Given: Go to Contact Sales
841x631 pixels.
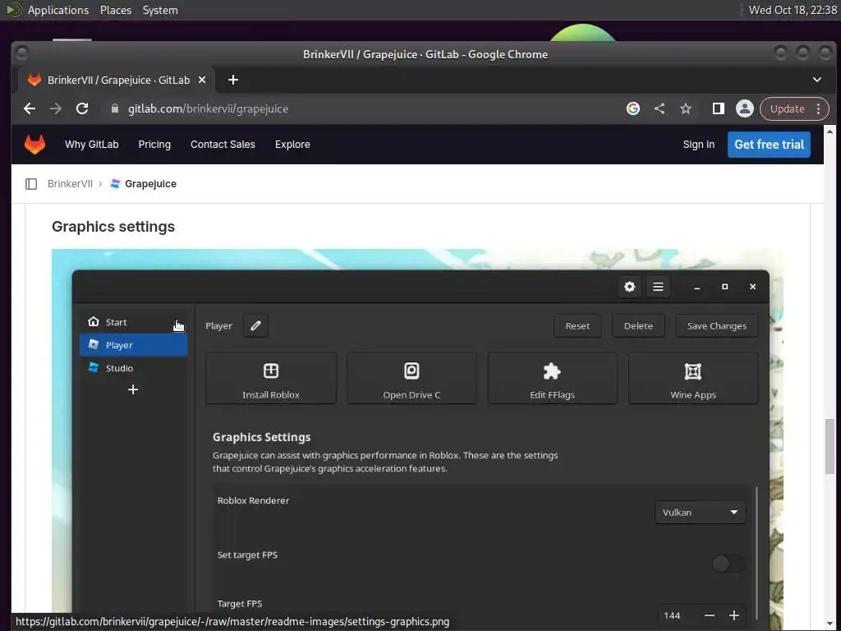Looking at the screenshot, I should [x=223, y=145].
